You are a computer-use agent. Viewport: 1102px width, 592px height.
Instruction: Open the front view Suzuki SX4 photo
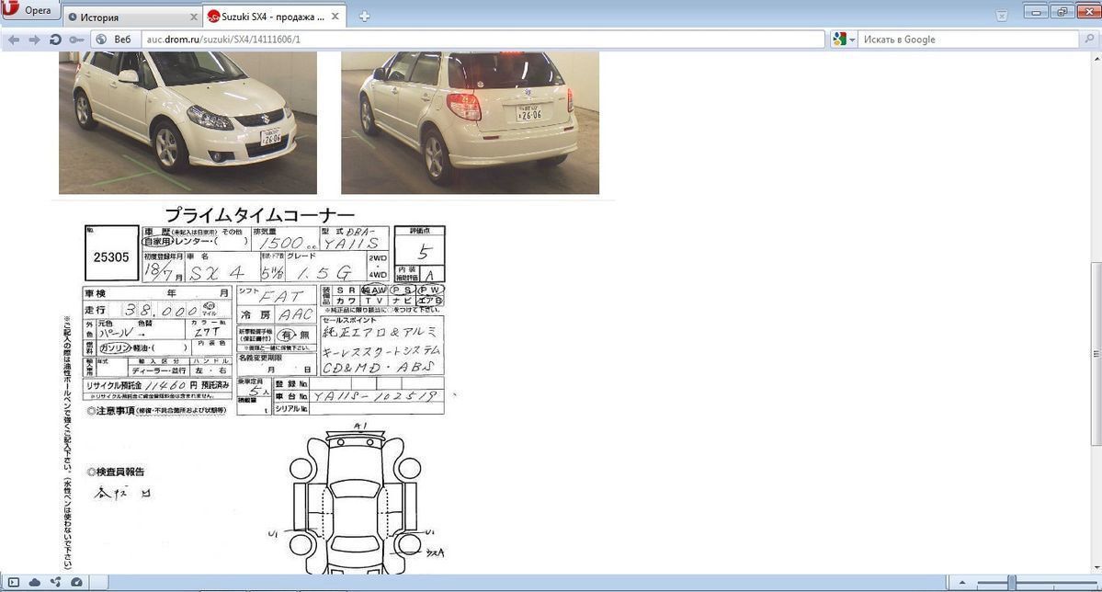coord(187,122)
